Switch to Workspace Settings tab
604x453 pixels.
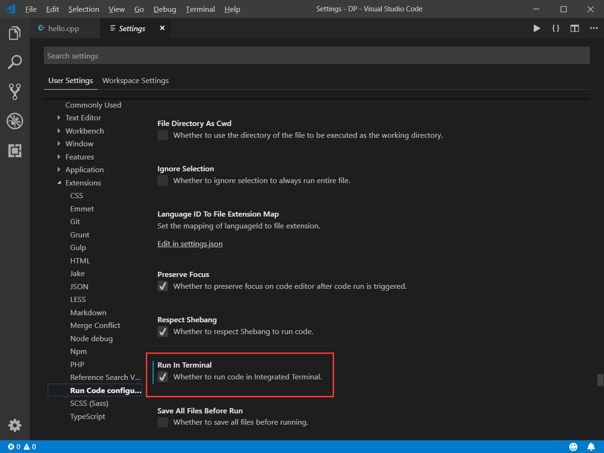(x=135, y=80)
